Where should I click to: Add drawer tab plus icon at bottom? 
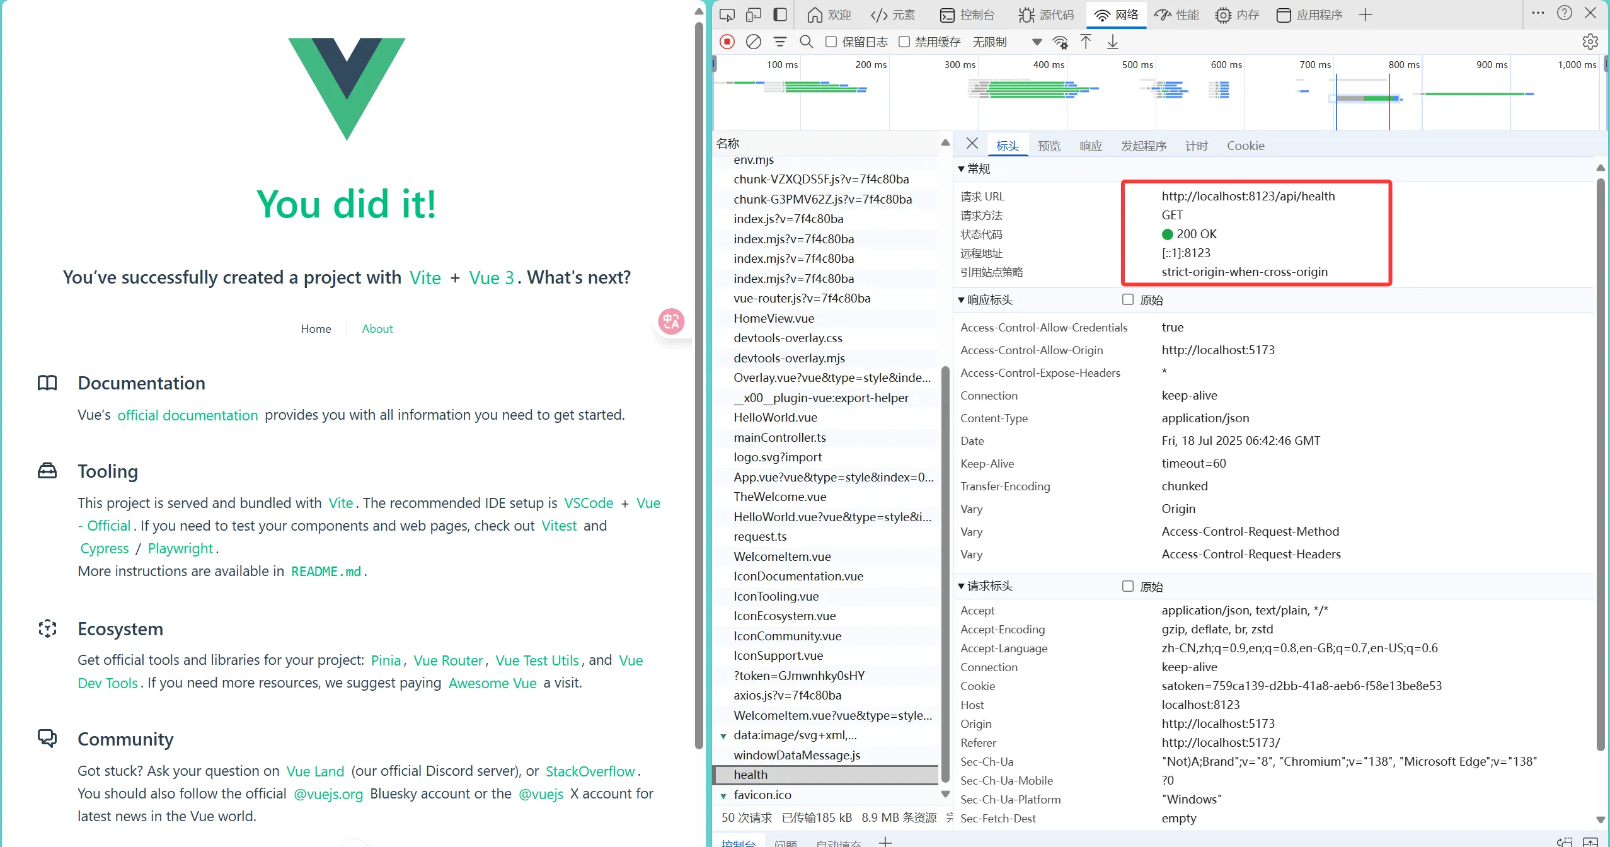tap(885, 842)
